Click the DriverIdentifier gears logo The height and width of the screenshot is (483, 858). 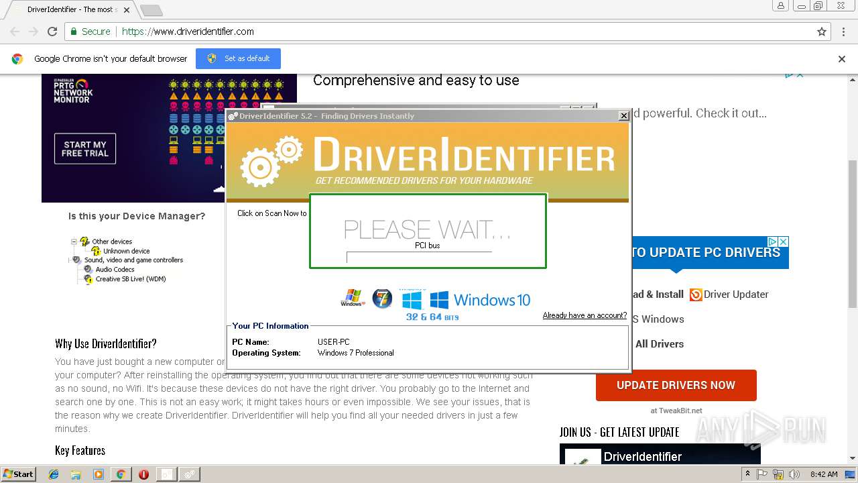[271, 161]
